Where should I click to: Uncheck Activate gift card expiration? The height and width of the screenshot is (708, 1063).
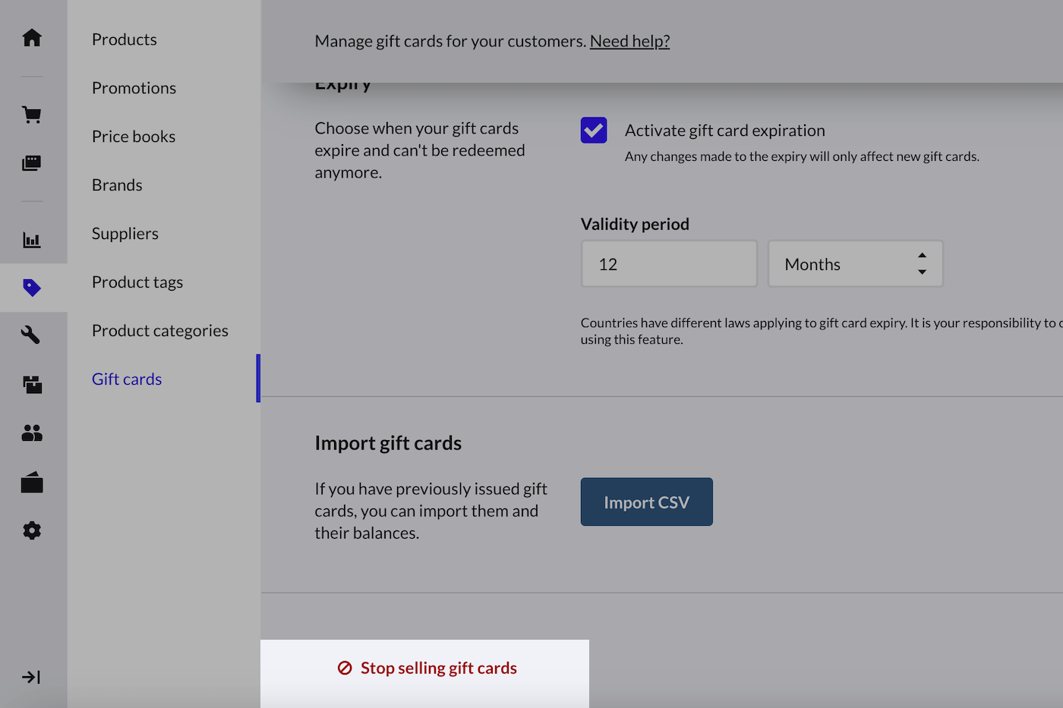click(594, 131)
